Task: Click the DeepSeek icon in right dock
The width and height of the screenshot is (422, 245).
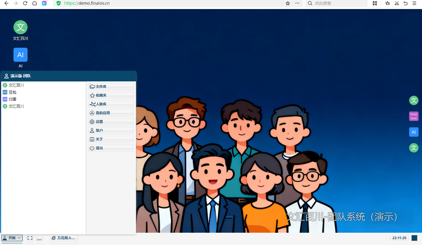Action: 414,116
